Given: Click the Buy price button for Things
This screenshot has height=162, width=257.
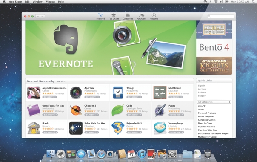Looking at the screenshot, I should 133,97.
